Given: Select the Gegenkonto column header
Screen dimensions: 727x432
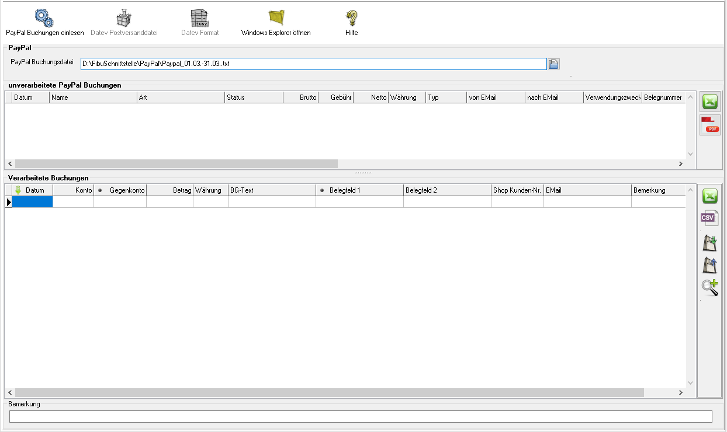Looking at the screenshot, I should click(126, 190).
